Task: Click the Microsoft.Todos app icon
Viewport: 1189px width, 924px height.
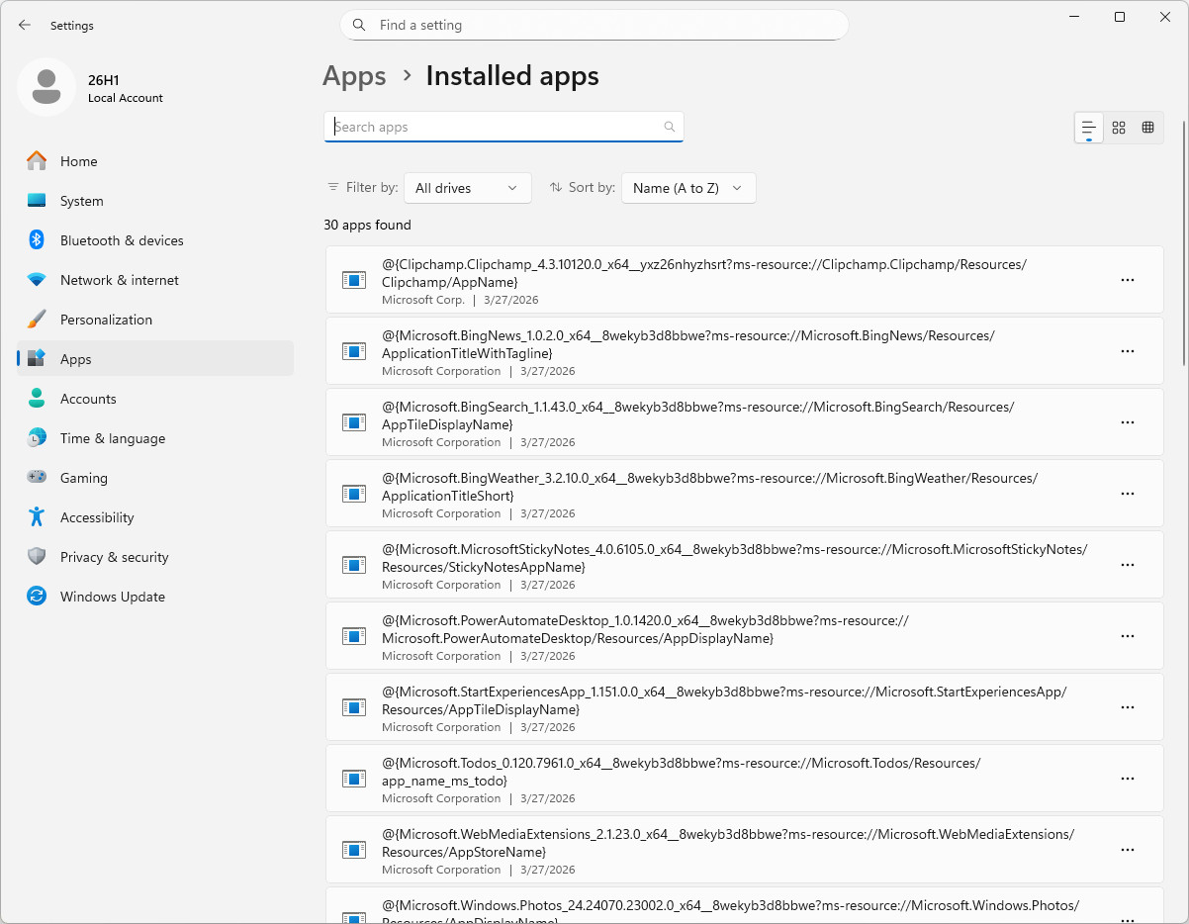Action: (354, 779)
